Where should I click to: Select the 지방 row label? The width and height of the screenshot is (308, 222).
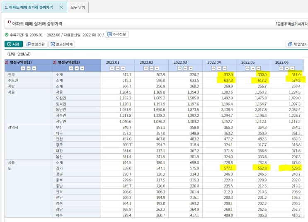pyautogui.click(x=11, y=86)
